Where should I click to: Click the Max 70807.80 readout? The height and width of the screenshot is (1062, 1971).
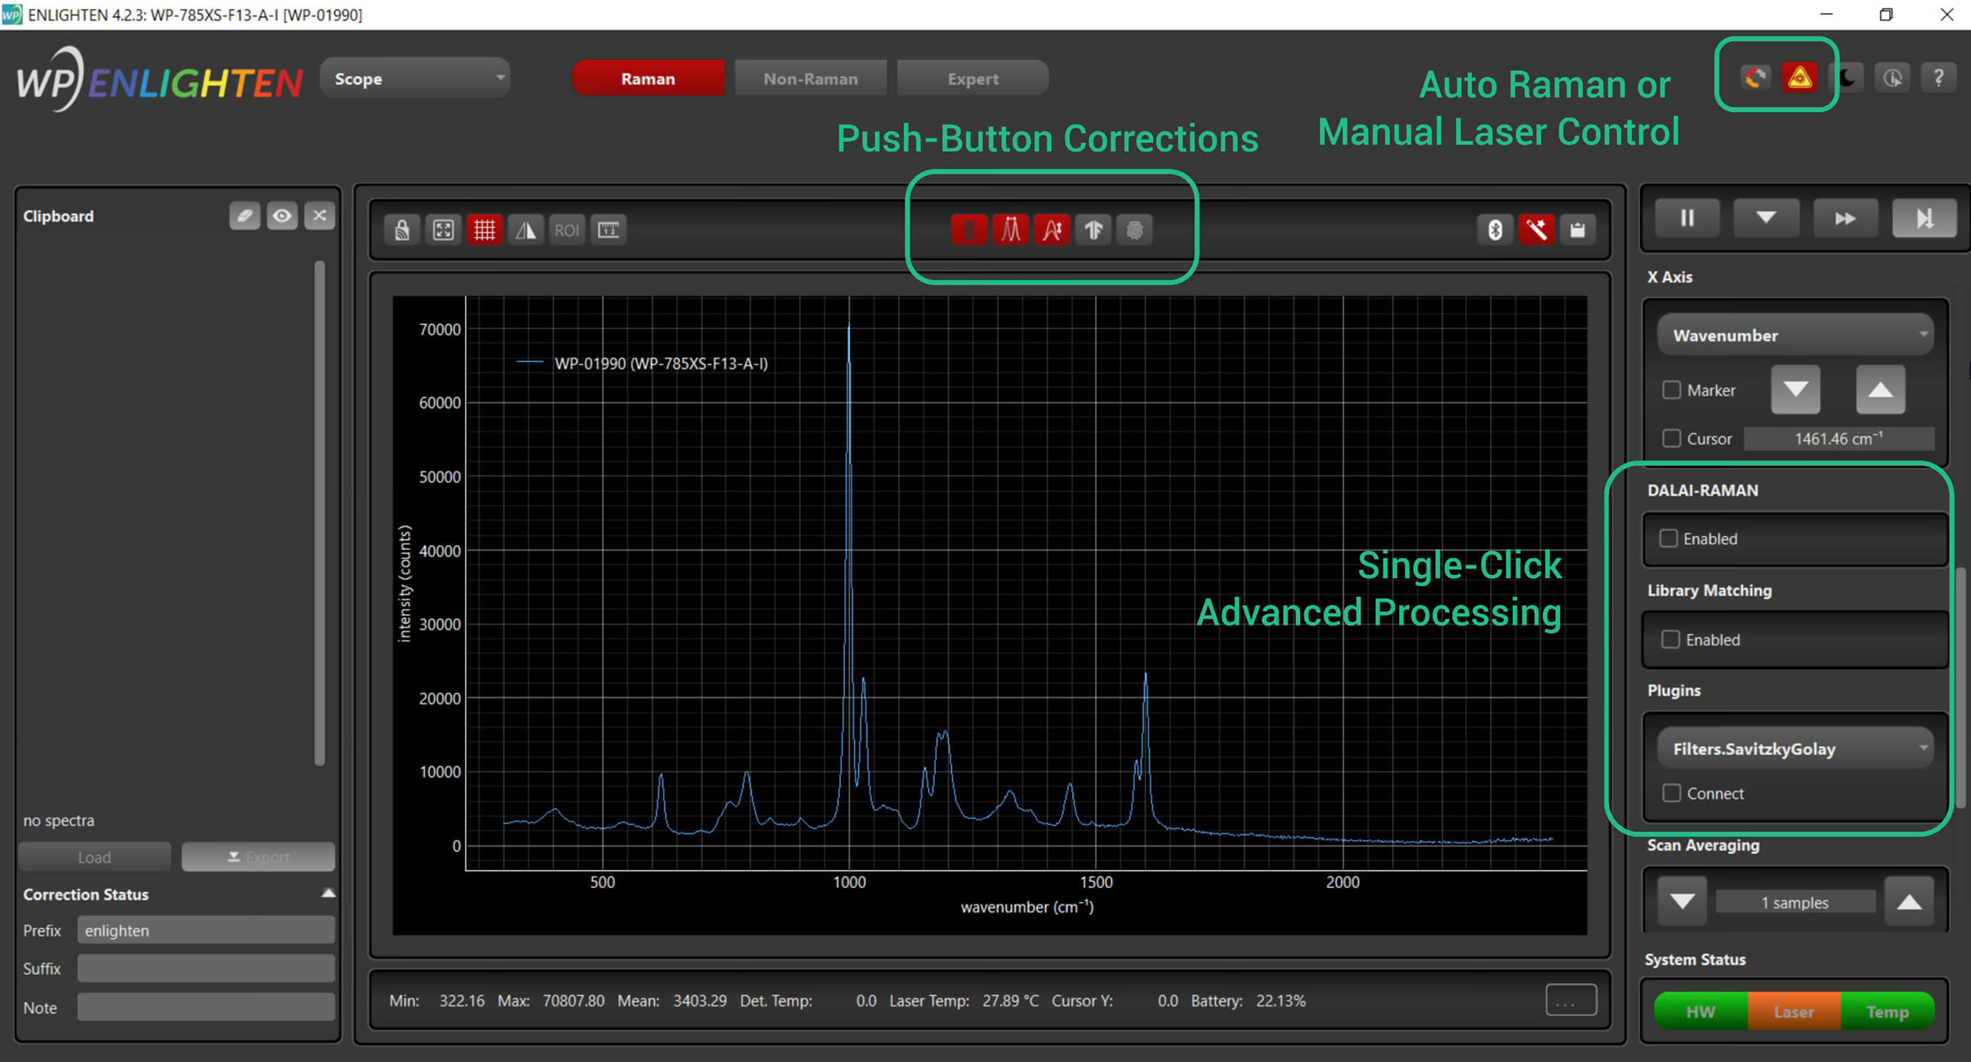pos(552,1001)
